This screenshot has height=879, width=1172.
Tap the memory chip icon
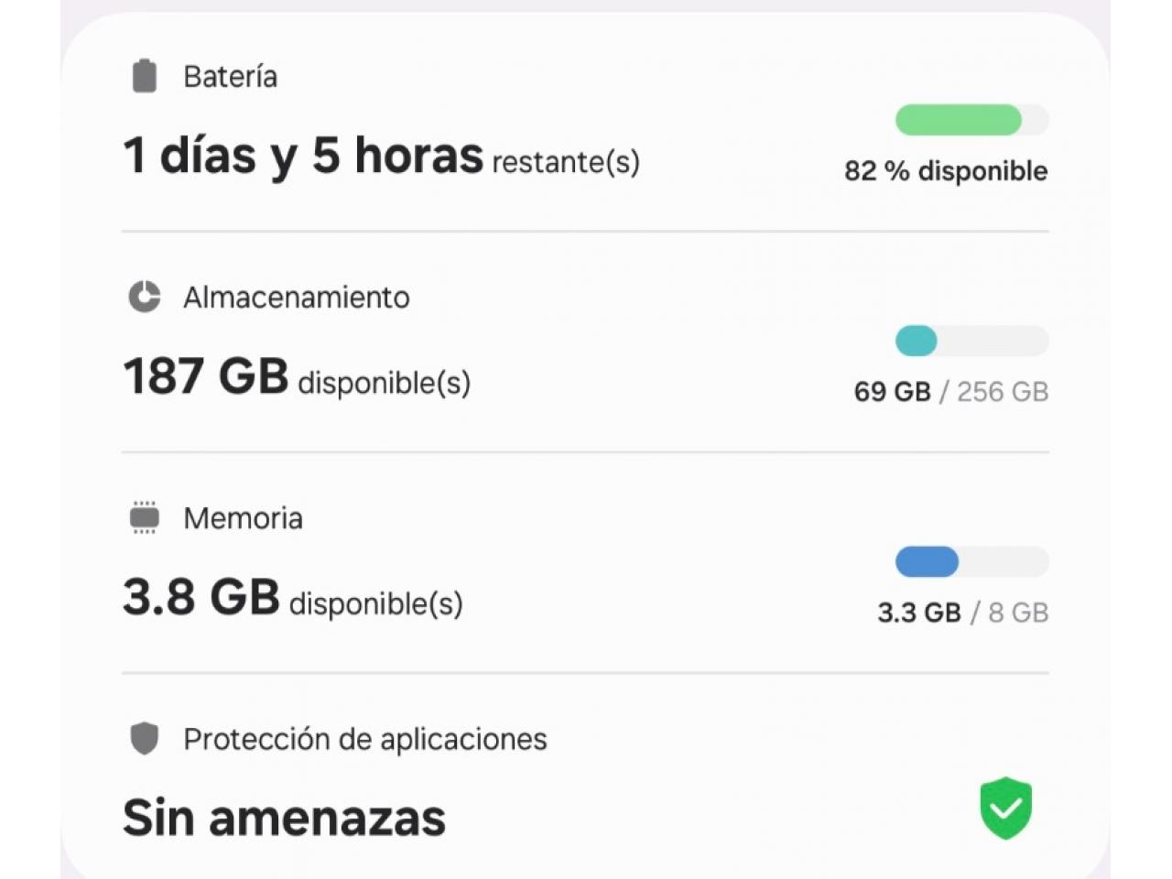[145, 517]
